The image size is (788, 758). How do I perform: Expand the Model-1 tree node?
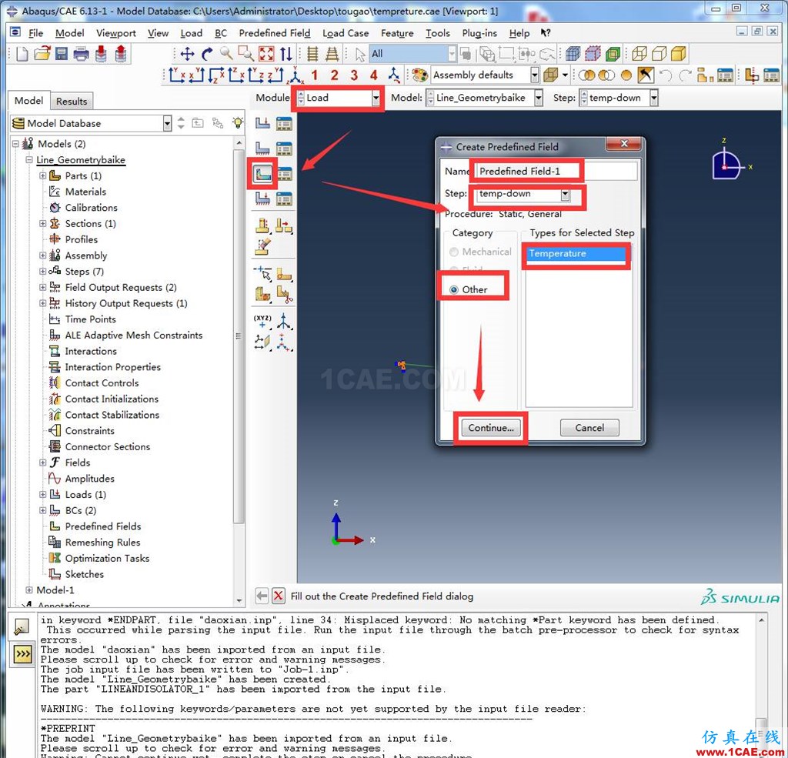point(29,590)
